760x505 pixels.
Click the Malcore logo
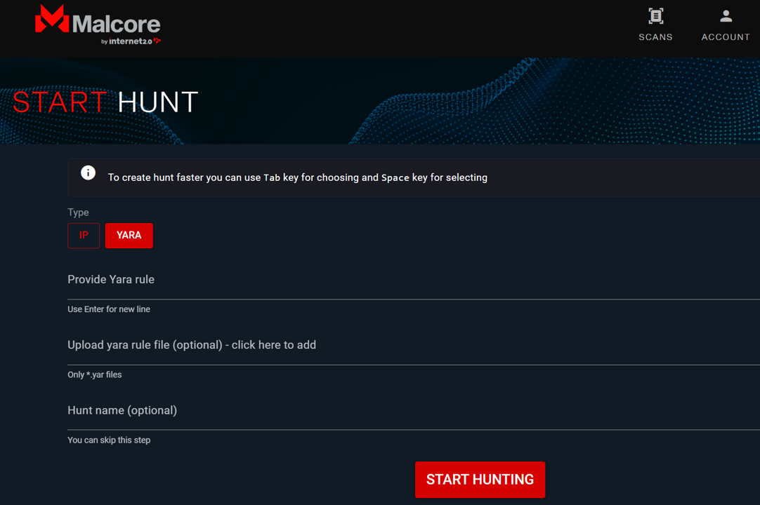click(x=98, y=25)
